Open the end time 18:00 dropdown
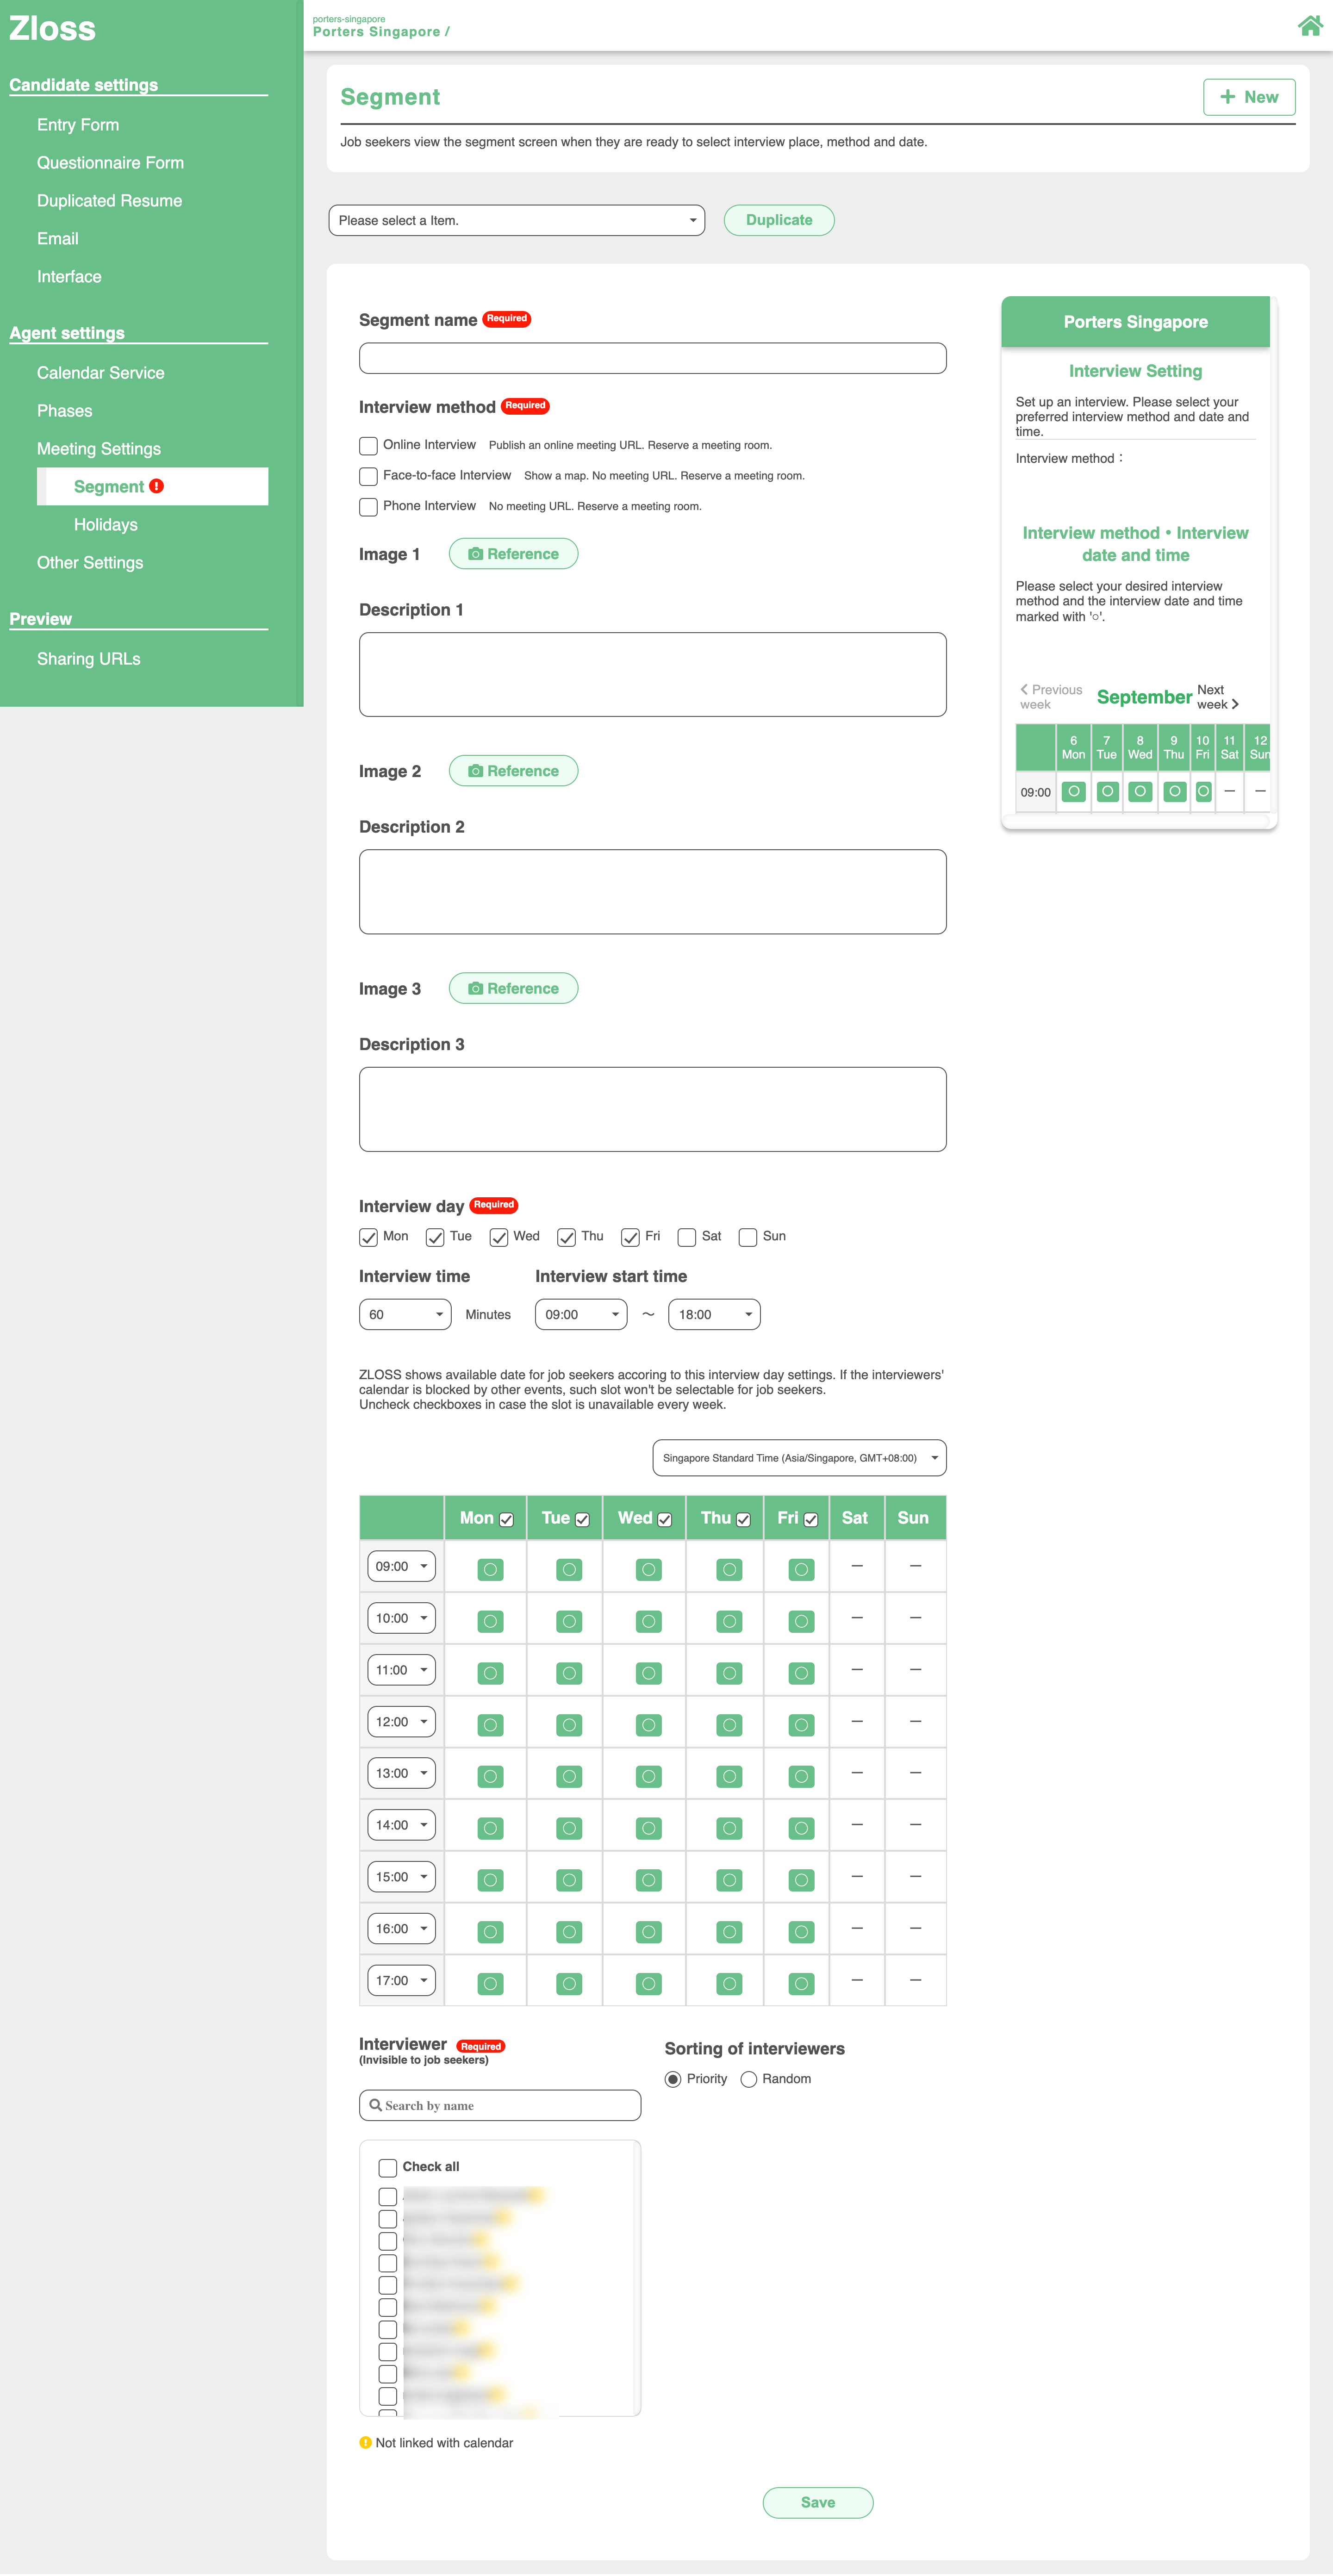 [x=714, y=1314]
